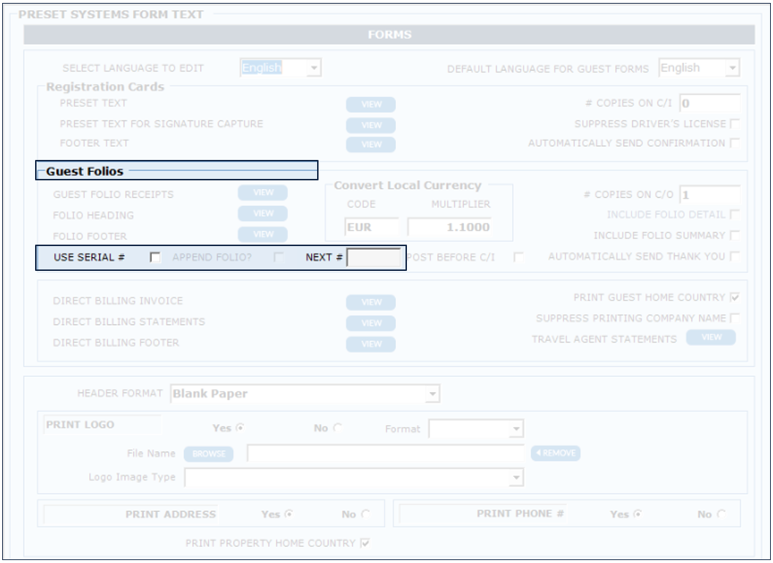This screenshot has width=773, height=563.
Task: Toggle Suppress Driver's License checkbox
Action: coord(734,123)
